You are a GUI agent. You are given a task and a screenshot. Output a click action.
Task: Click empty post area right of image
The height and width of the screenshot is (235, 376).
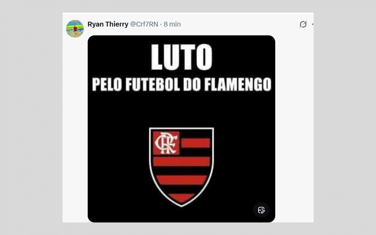pyautogui.click(x=294, y=125)
